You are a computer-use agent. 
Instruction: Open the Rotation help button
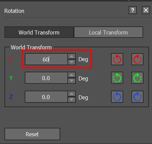tap(133, 10)
